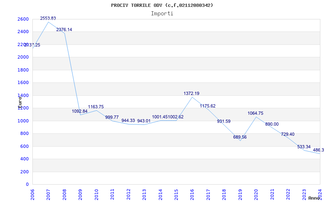Select the 2553.83 data label
This screenshot has width=324, height=202.
48,18
